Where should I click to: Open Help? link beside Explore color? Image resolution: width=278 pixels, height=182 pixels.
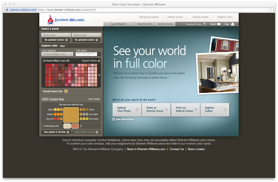point(63,46)
